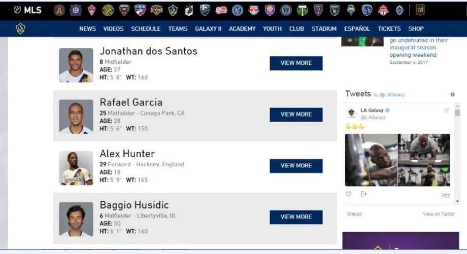Click the LA Galaxy crest home icon

[x=20, y=28]
